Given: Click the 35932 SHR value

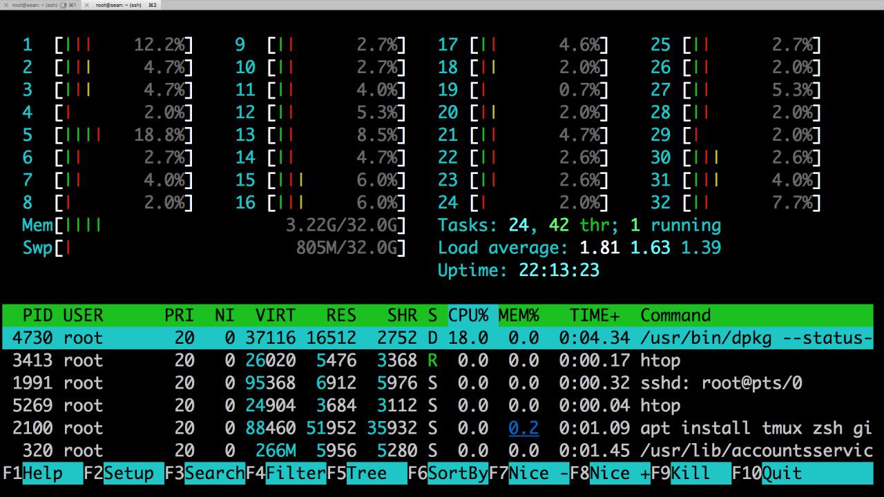Looking at the screenshot, I should coord(392,428).
